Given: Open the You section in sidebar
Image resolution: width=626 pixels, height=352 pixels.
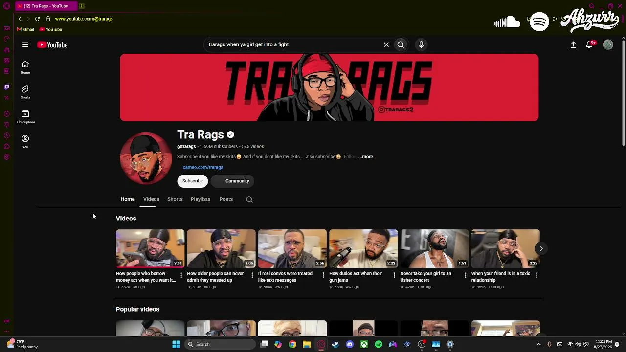Looking at the screenshot, I should click(x=25, y=142).
